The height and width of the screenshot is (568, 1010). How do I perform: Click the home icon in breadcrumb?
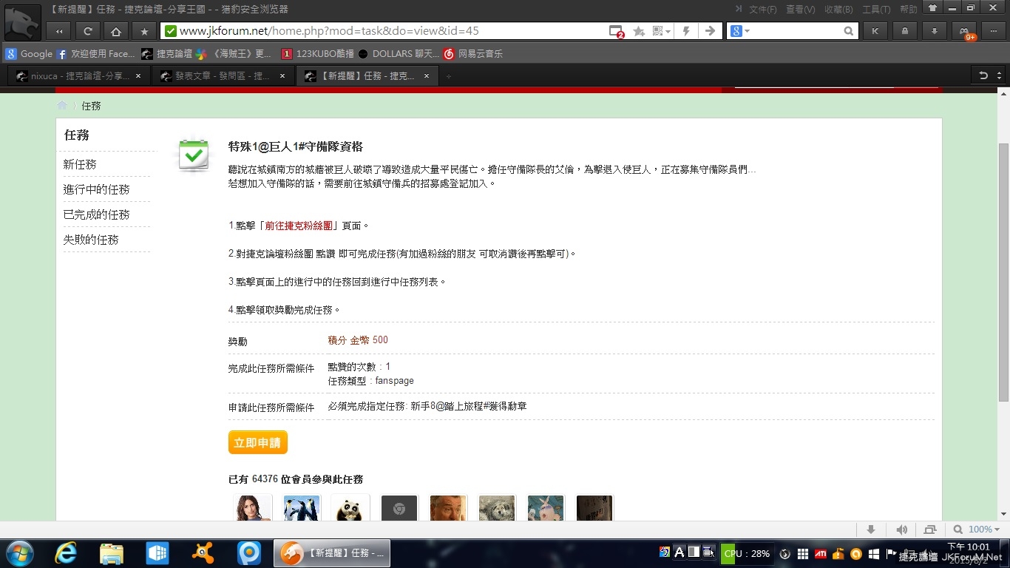[x=62, y=106]
